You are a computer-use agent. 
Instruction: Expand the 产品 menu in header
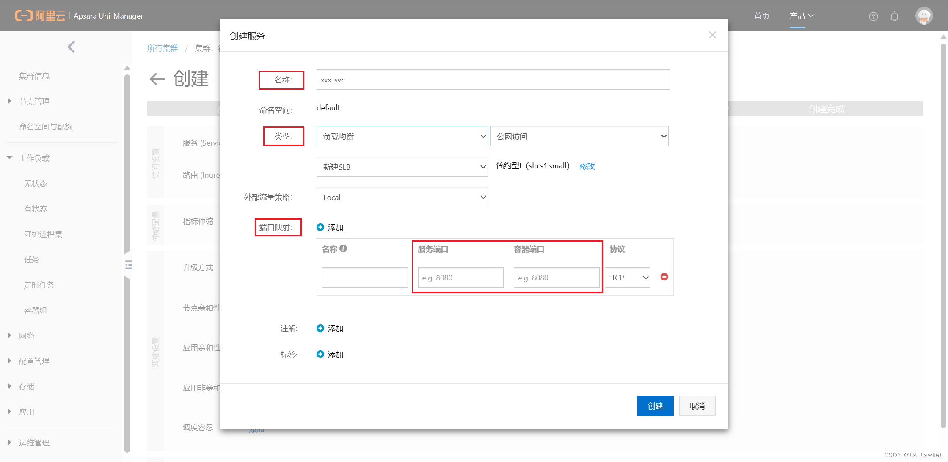801,16
